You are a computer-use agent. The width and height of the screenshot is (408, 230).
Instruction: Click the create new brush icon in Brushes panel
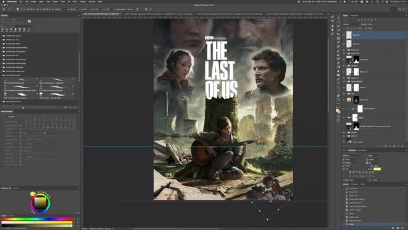pyautogui.click(x=70, y=107)
